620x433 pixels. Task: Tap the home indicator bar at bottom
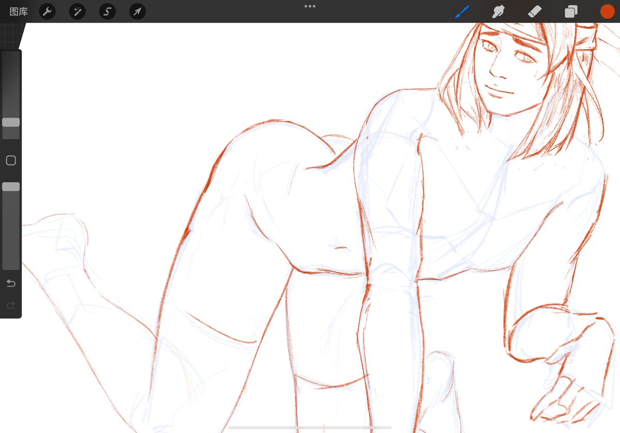pyautogui.click(x=310, y=427)
